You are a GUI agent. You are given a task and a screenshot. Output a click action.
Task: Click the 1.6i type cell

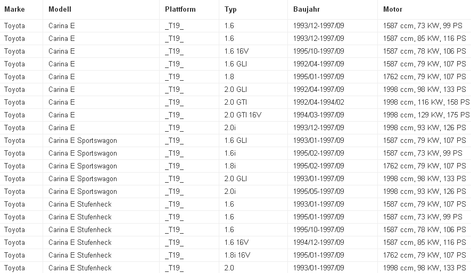(230, 153)
